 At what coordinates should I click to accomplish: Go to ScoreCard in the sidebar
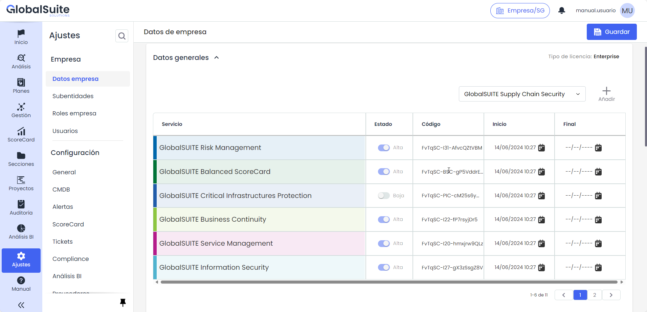(21, 135)
